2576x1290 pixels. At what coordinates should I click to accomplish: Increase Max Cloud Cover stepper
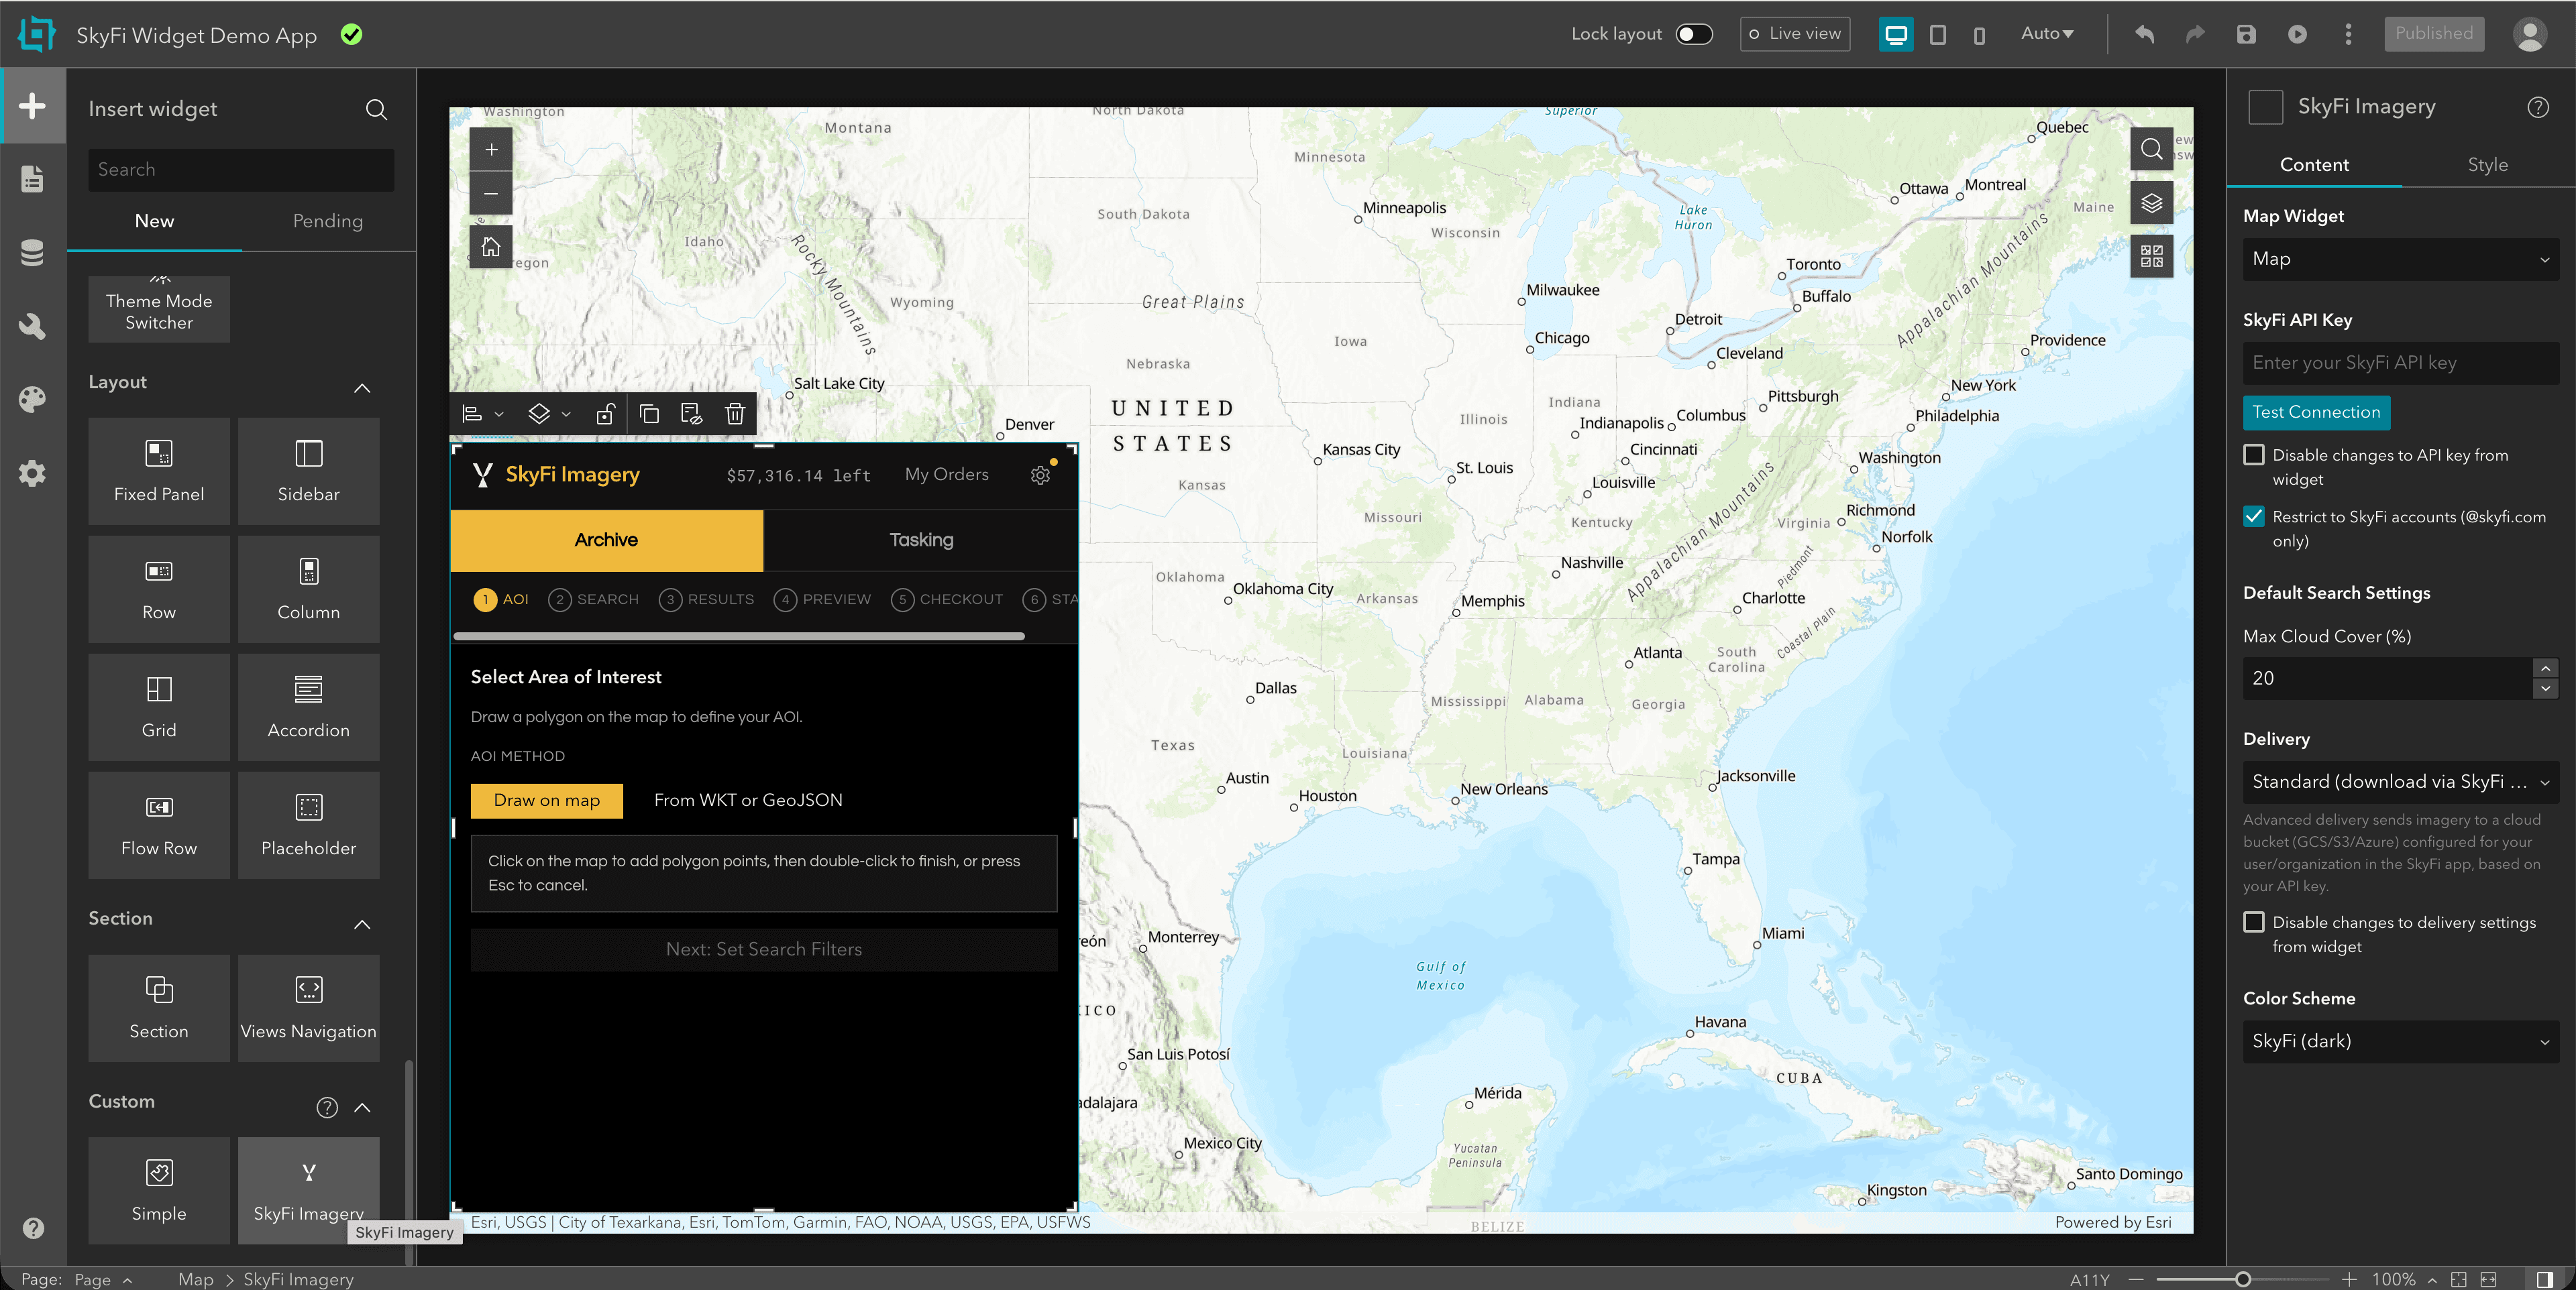coord(2545,668)
